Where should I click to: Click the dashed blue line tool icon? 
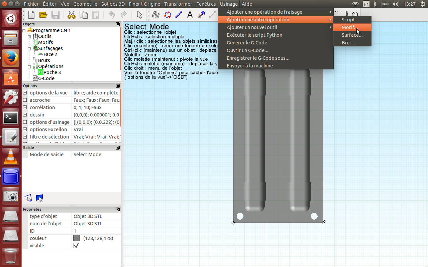[x=179, y=15]
